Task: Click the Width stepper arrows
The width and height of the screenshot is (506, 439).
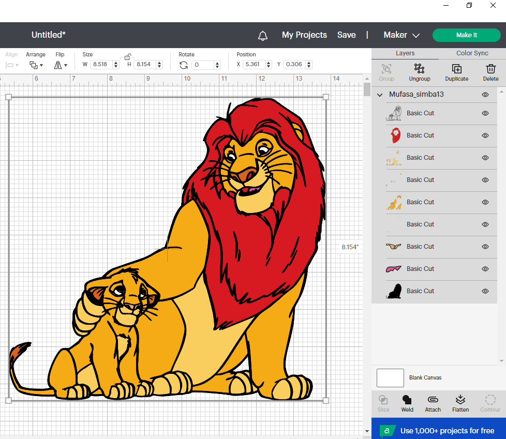Action: click(x=115, y=65)
